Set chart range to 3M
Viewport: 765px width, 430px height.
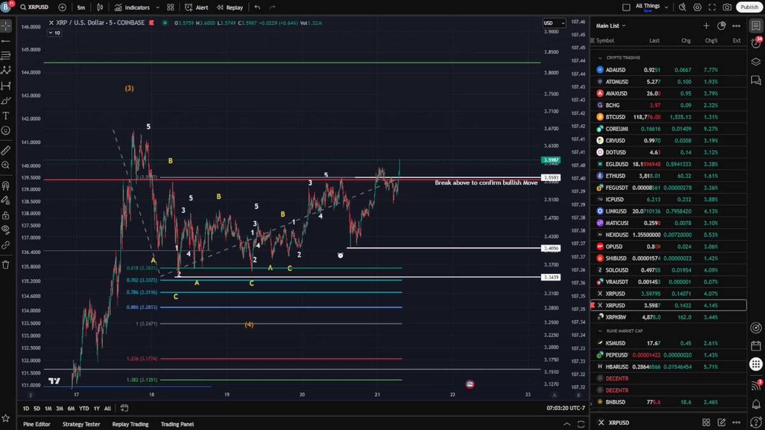pyautogui.click(x=59, y=408)
